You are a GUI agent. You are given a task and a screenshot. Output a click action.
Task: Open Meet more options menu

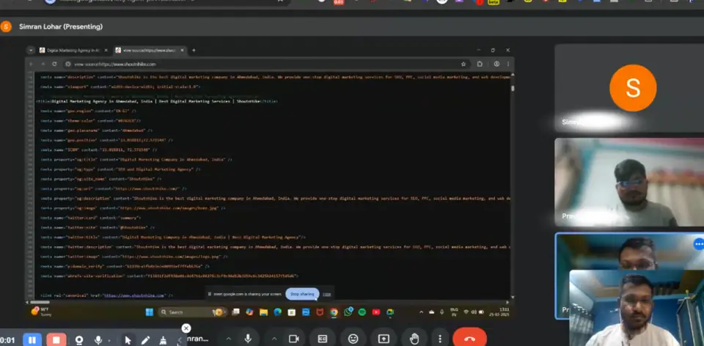coord(440,339)
